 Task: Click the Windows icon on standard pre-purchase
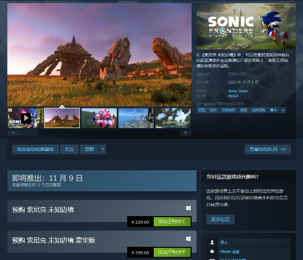click(188, 208)
